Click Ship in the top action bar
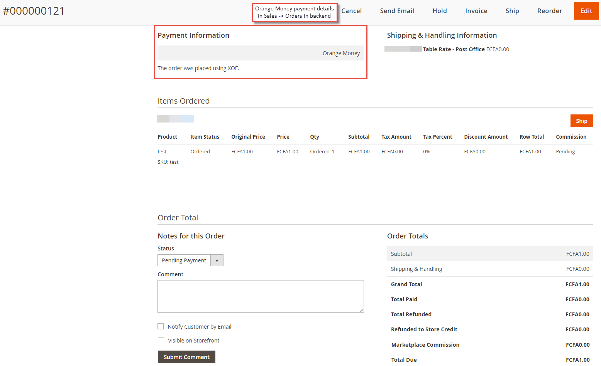The height and width of the screenshot is (366, 601). [512, 11]
